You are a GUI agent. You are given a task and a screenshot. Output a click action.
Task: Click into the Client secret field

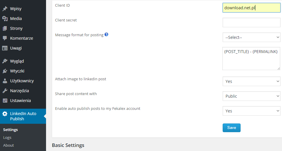pyautogui.click(x=251, y=23)
